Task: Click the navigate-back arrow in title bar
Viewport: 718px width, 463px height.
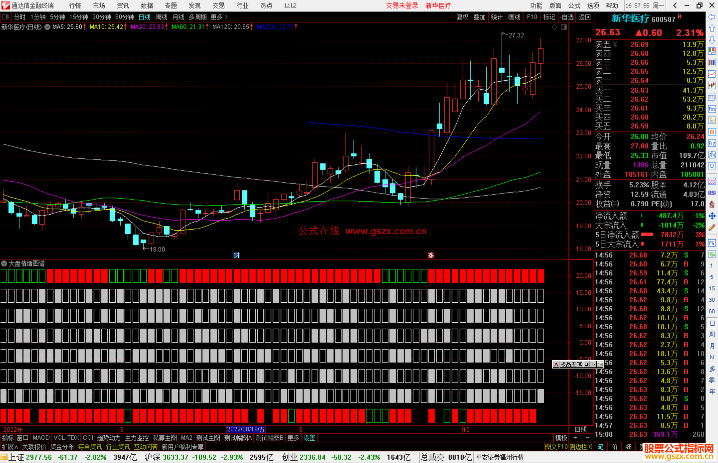Action: (x=675, y=5)
